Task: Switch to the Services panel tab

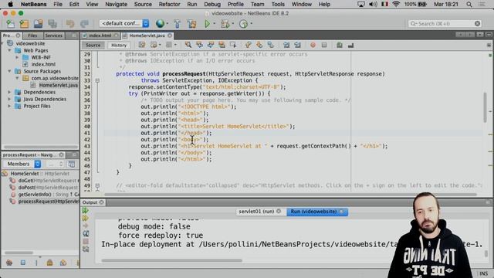Action: pyautogui.click(x=53, y=36)
